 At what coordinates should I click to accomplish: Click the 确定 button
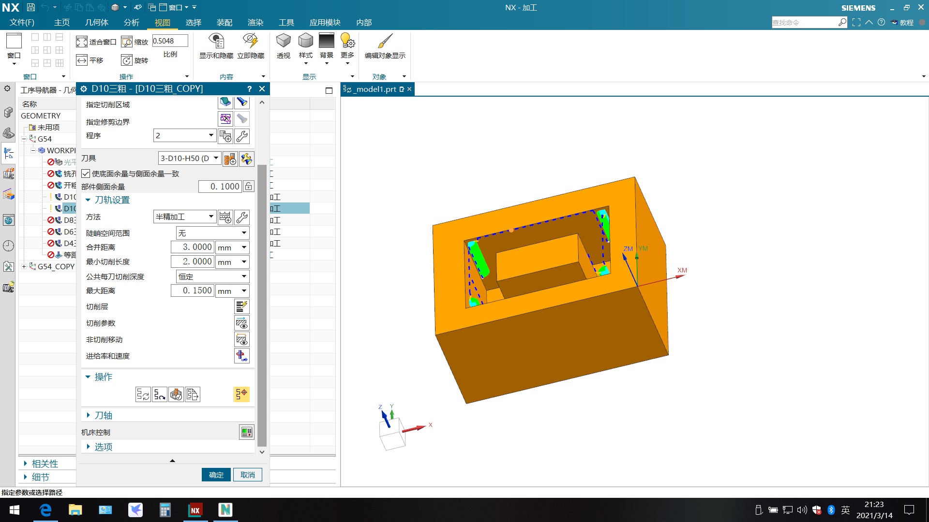(216, 475)
